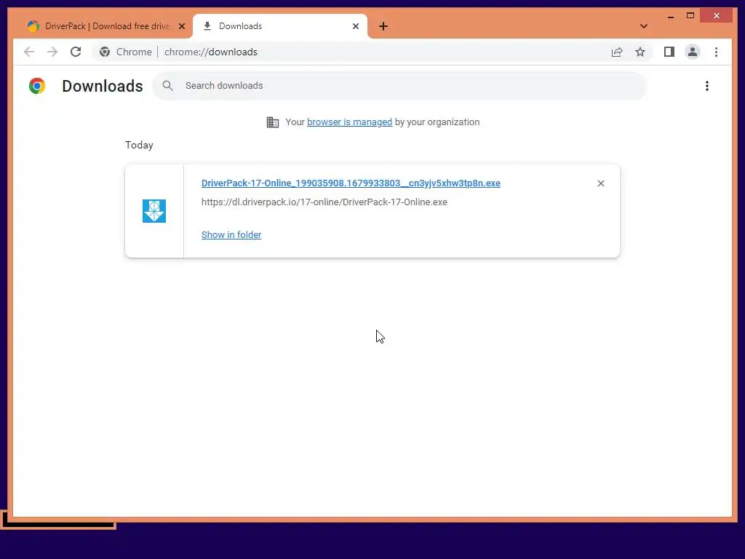The image size is (745, 559).
Task: Open a new tab with plus button
Action: coord(383,26)
